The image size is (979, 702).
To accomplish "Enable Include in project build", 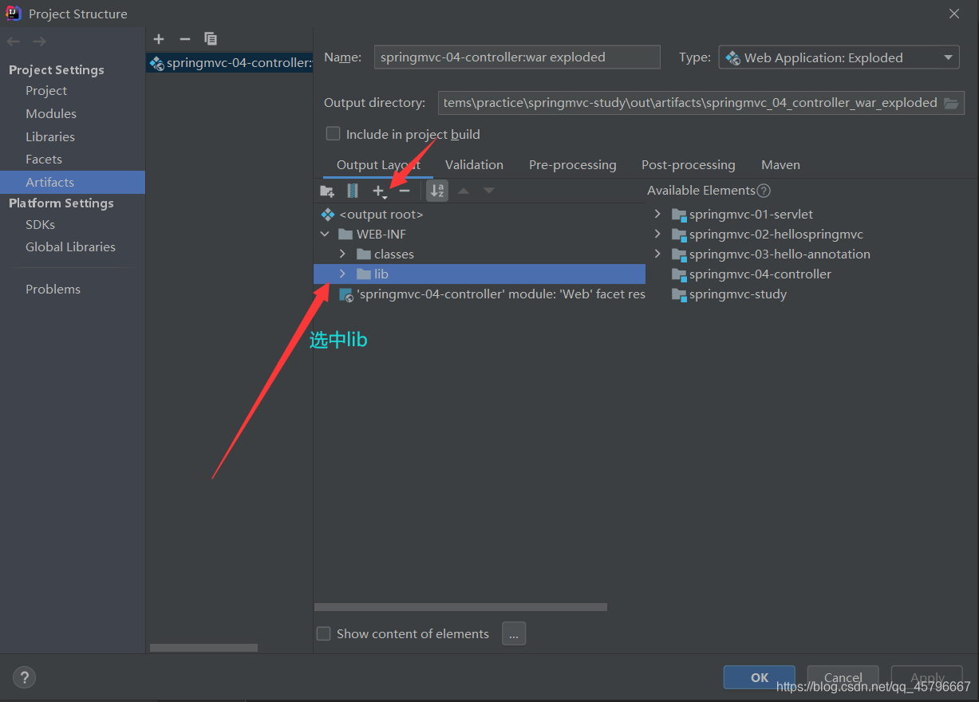I will coord(333,133).
